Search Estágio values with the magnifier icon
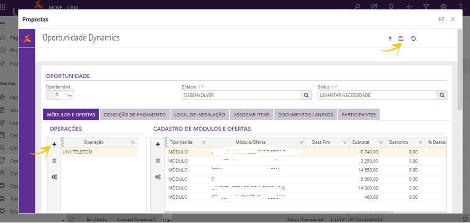This screenshot has height=223, width=470. point(306,95)
